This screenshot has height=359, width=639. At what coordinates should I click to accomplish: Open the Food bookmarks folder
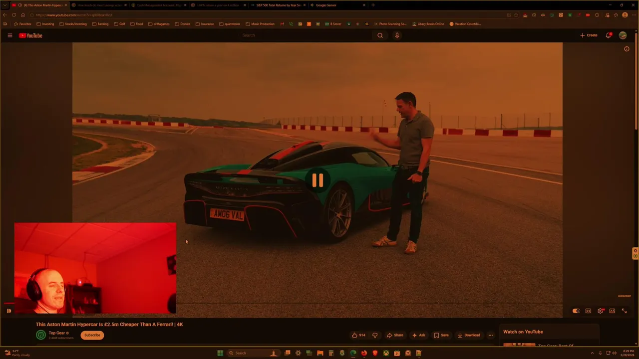136,24
